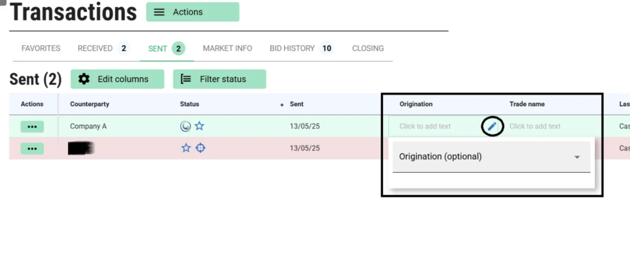
Task: Select the Closing tab
Action: [368, 48]
